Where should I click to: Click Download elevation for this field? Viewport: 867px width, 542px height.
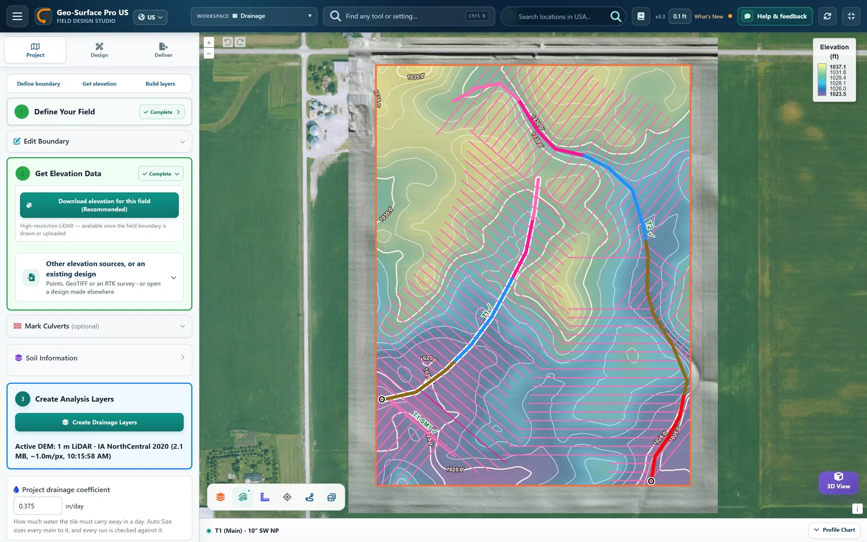99,205
